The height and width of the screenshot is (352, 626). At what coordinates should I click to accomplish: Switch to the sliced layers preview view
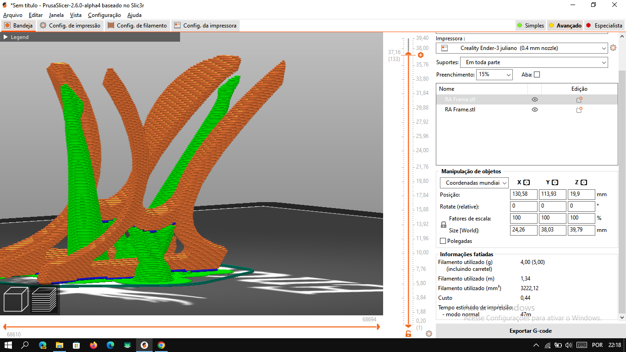coord(44,300)
